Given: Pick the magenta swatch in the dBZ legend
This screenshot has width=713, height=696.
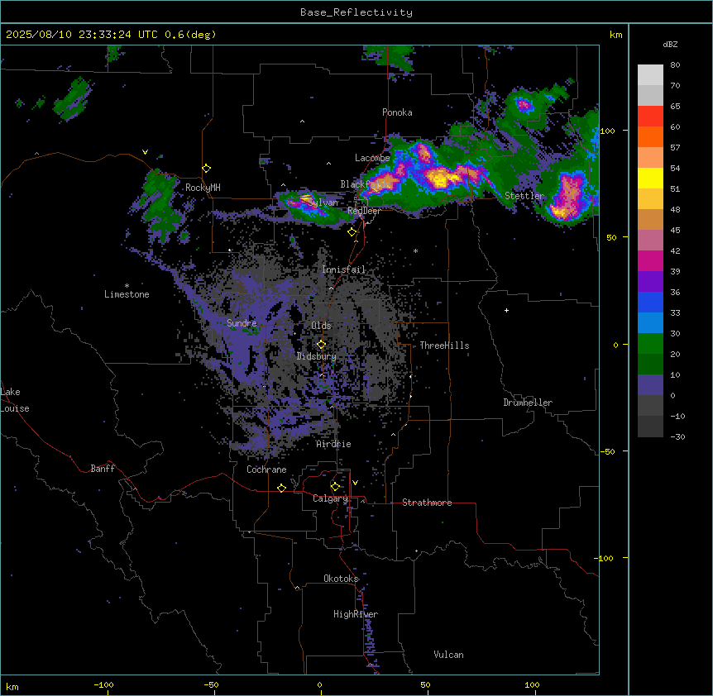Looking at the screenshot, I should 650,260.
